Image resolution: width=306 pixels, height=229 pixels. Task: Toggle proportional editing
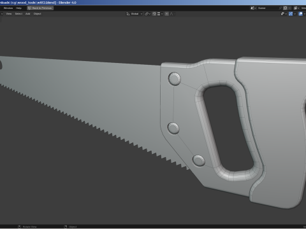(167, 14)
